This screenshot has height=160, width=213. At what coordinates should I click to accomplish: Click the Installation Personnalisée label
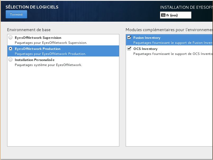(35, 60)
